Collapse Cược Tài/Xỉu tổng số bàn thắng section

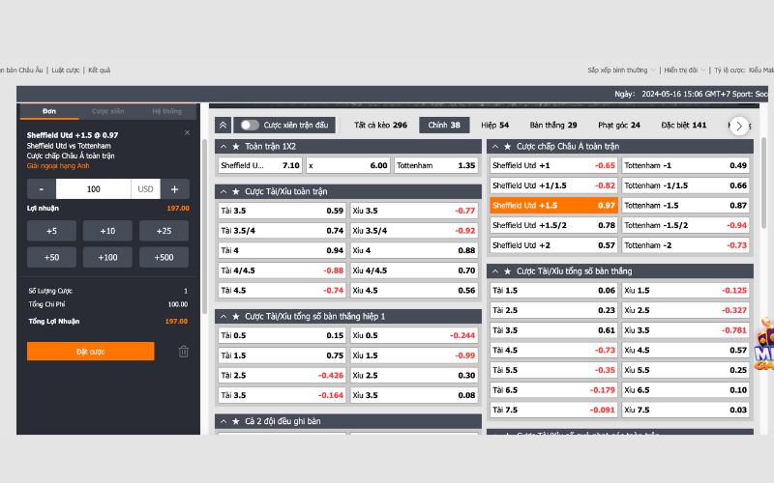[495, 271]
